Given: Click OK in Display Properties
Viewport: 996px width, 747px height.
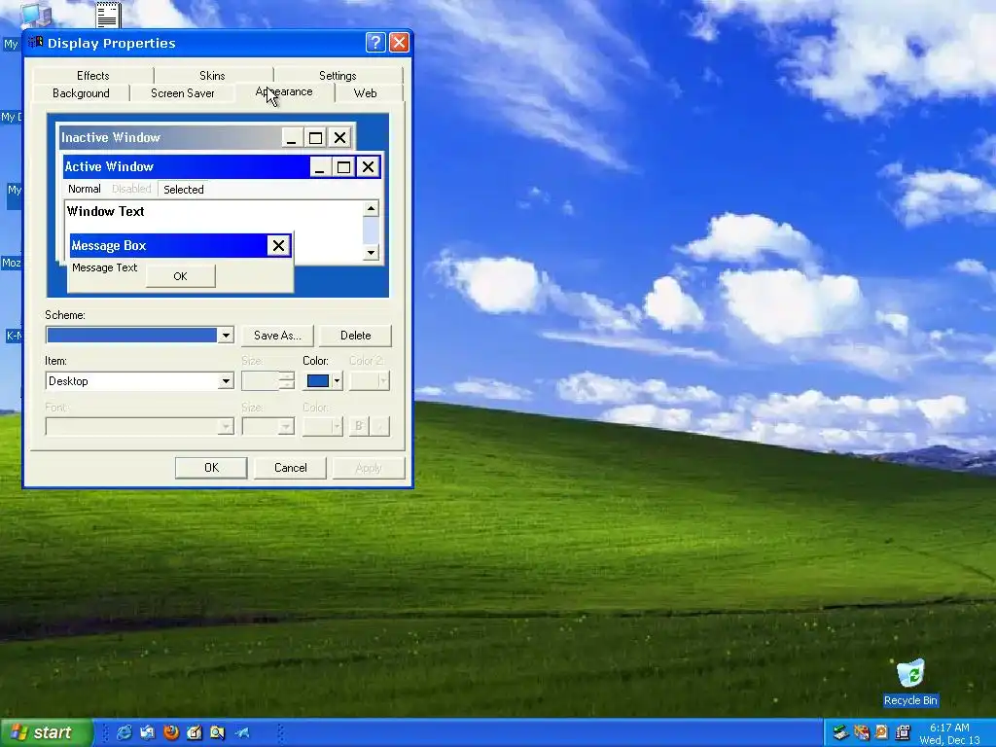Looking at the screenshot, I should point(211,468).
